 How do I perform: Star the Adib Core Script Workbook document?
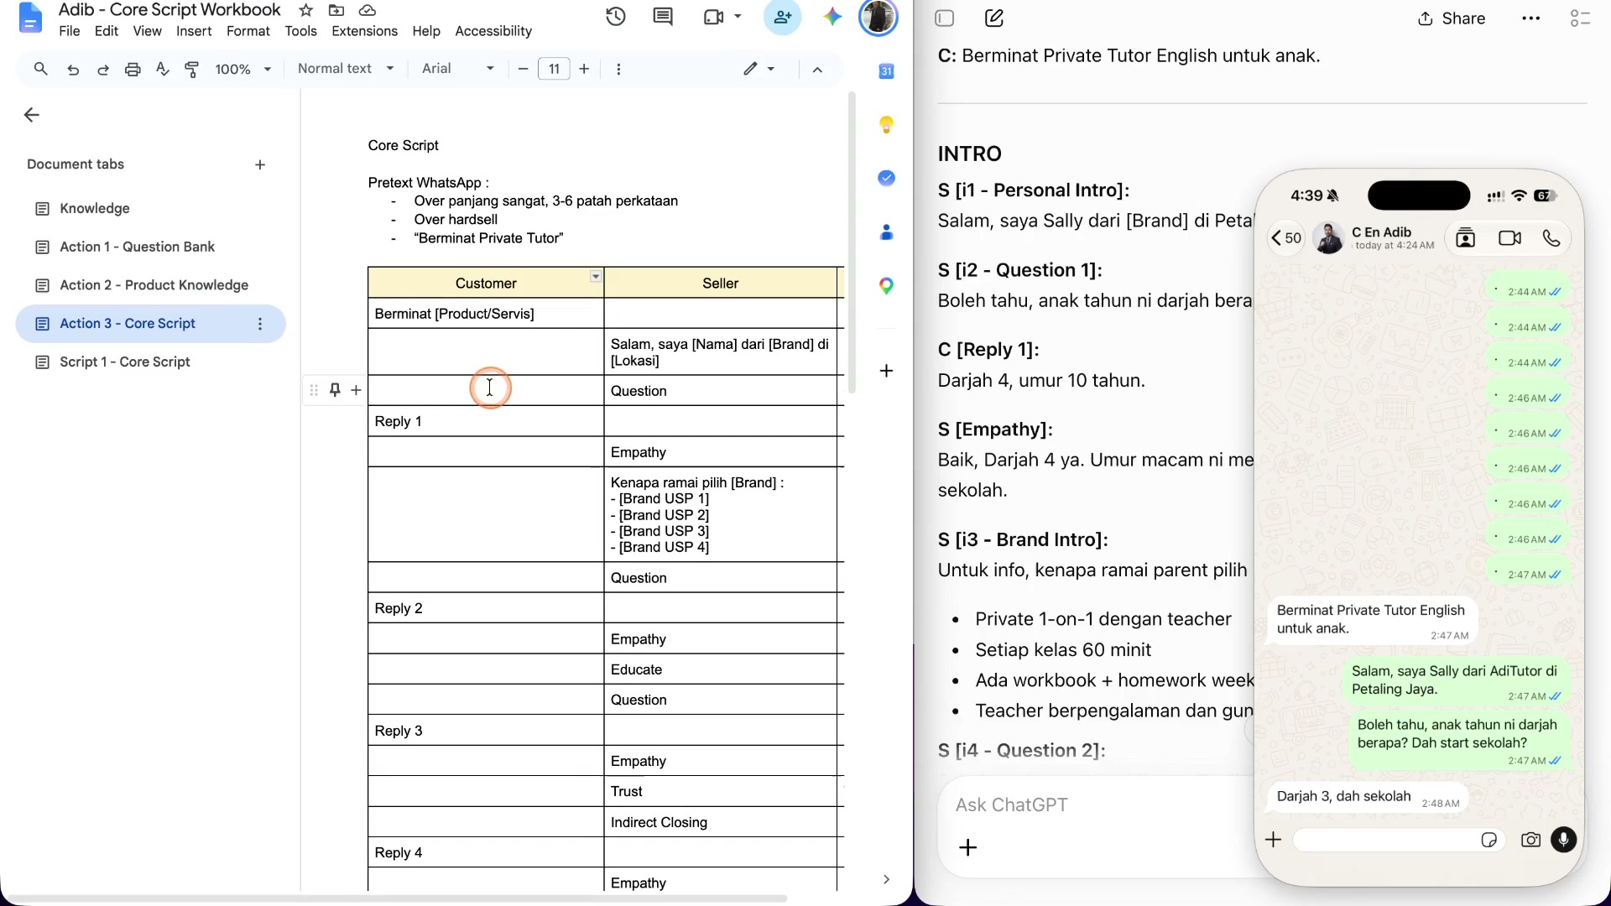(x=306, y=10)
